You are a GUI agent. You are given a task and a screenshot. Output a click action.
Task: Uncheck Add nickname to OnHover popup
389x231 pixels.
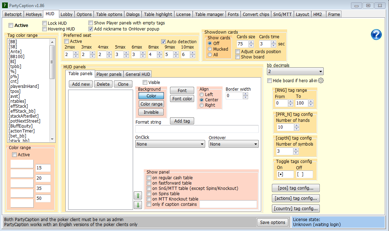point(91,29)
